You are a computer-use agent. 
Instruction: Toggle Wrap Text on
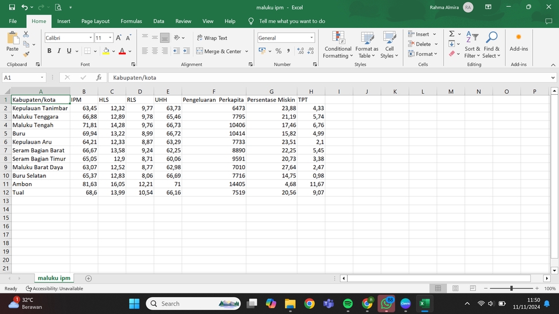point(212,38)
